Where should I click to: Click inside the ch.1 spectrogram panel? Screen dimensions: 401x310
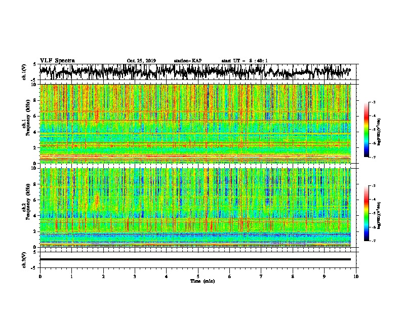coord(195,124)
